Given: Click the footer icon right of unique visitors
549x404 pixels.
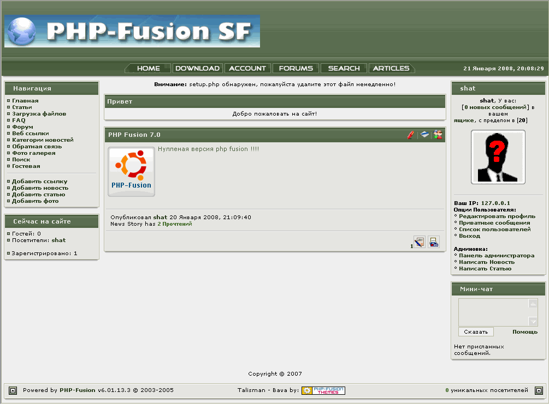Looking at the screenshot, I should coord(539,390).
